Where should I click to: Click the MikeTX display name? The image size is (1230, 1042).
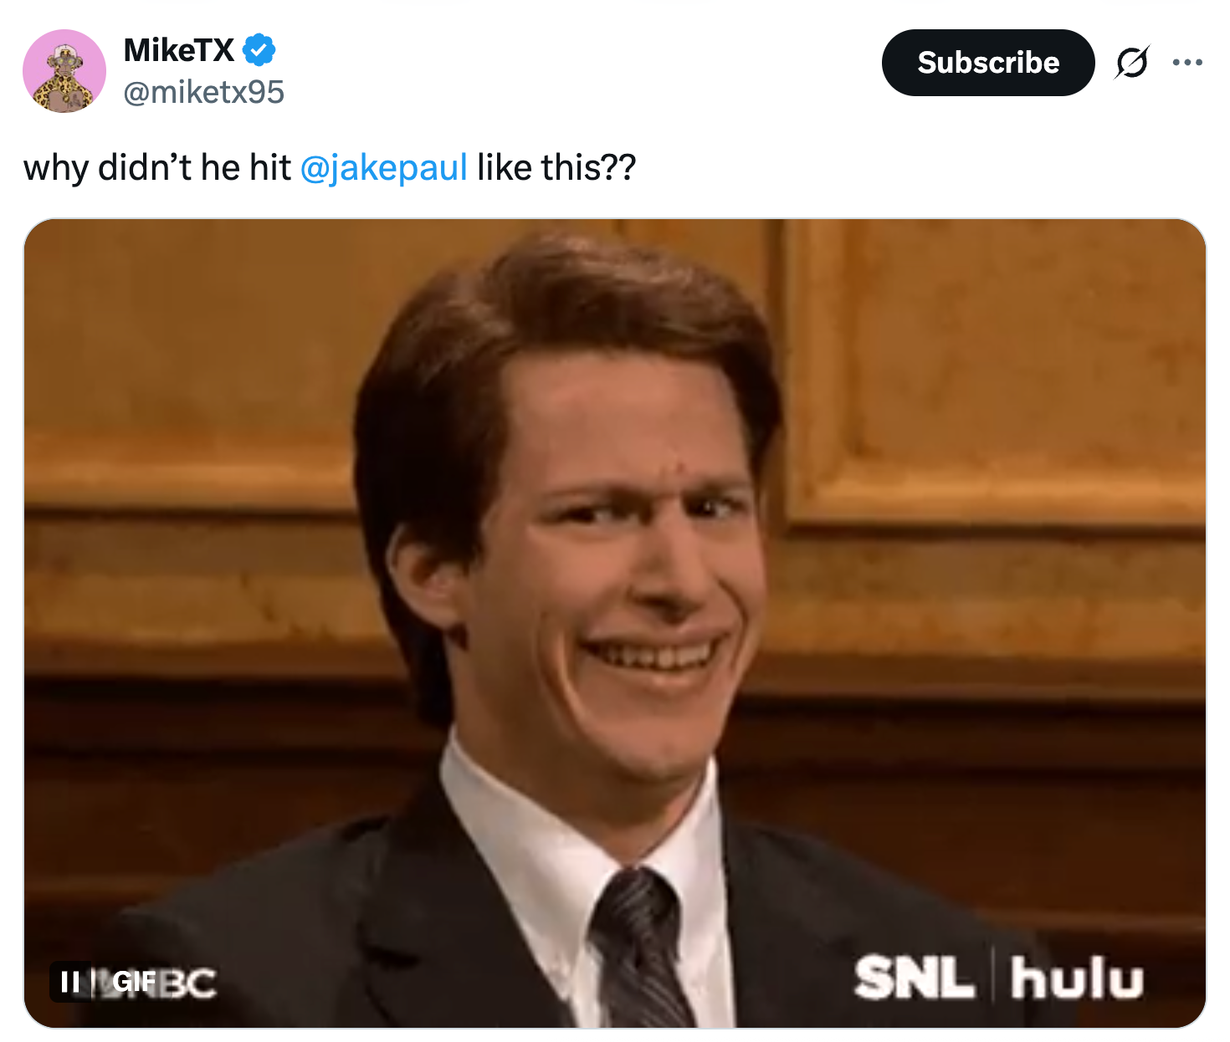(x=179, y=50)
